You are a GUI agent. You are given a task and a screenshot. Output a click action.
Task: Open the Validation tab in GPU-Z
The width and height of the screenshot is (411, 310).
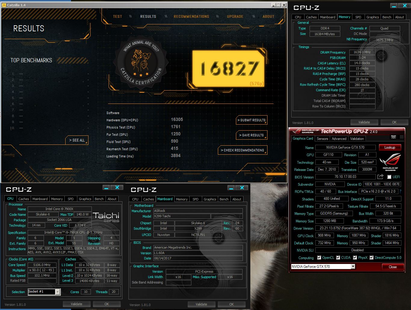click(x=357, y=139)
